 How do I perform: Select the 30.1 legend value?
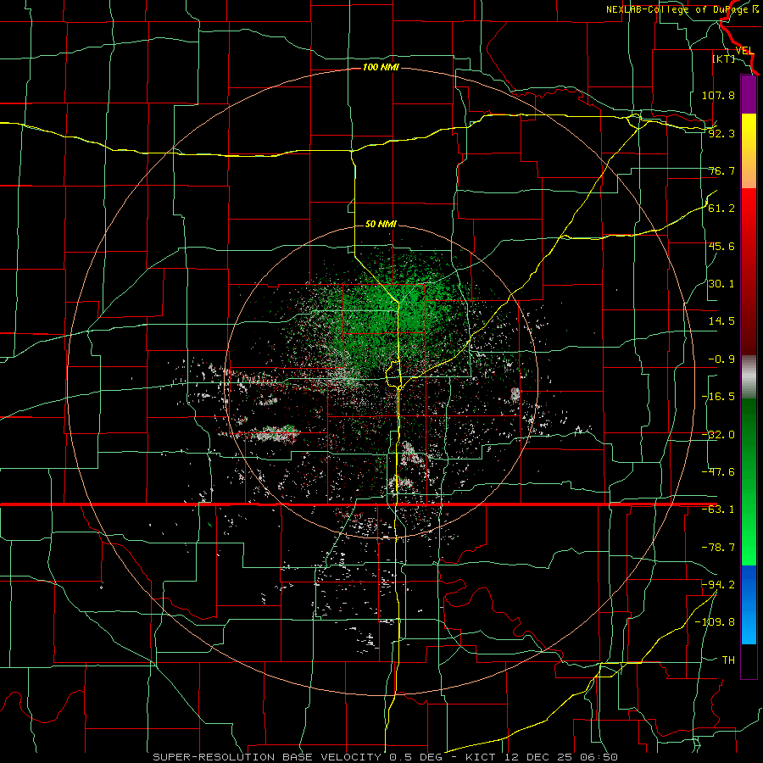pos(721,284)
